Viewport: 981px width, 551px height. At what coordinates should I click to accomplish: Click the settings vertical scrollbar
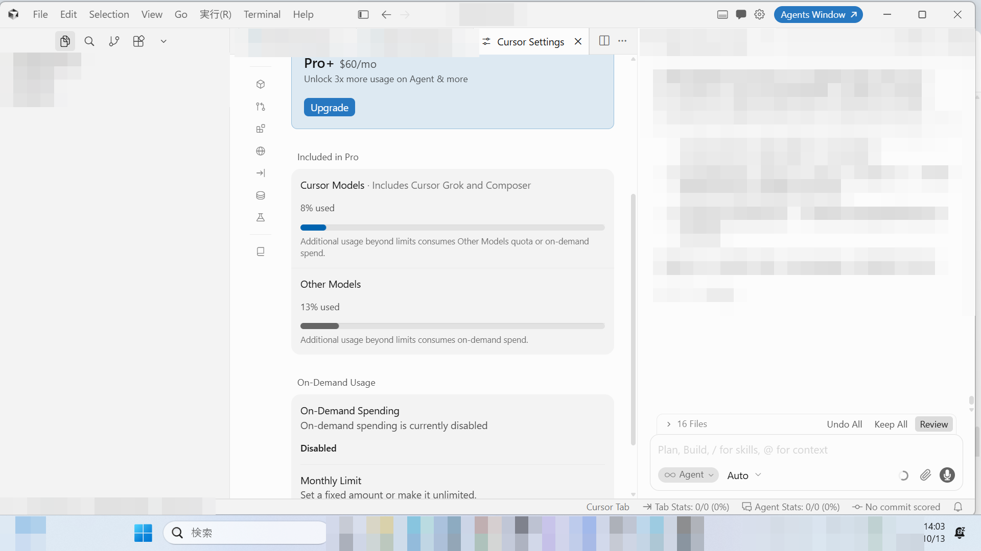coord(633,319)
